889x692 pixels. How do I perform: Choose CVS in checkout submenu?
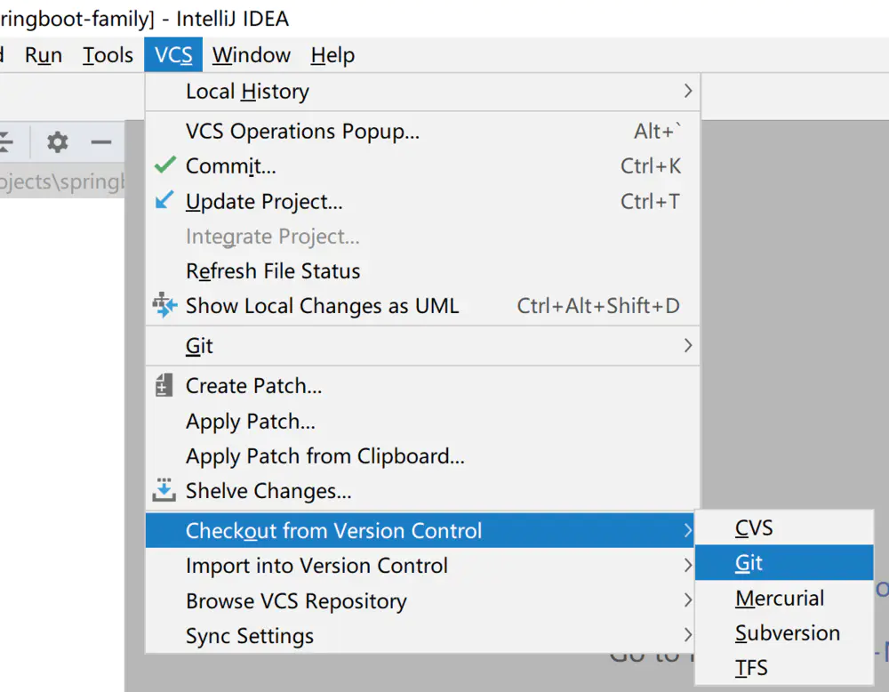click(x=784, y=527)
